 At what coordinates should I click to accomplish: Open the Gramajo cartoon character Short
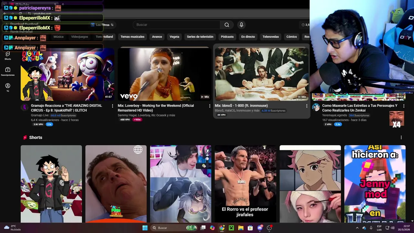coord(51,184)
